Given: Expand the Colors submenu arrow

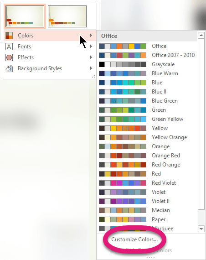Looking at the screenshot, I should 91,35.
